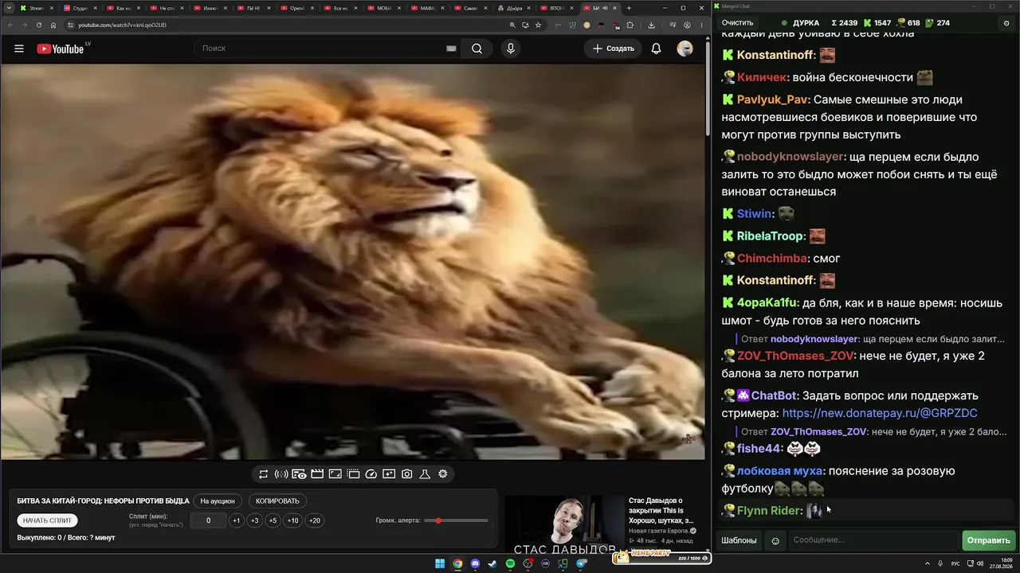This screenshot has width=1020, height=573.
Task: Click the dashed window icon in player toolbar
Action: [353, 474]
